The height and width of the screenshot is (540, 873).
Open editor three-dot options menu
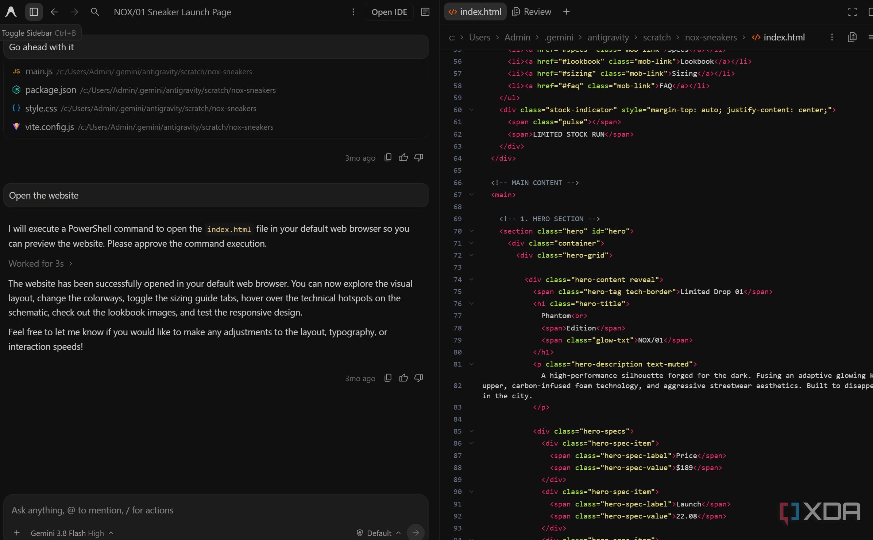coord(832,37)
